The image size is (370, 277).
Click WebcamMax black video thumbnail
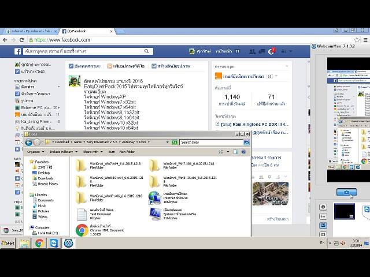click(345, 212)
